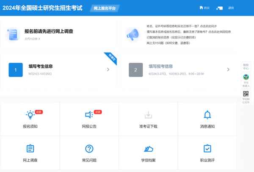This screenshot has height=172, width=254.
Task: Click the 2024年全国硕士研究生招生考试 page title
Action: (43, 8)
